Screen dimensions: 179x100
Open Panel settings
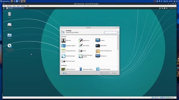point(82,51)
